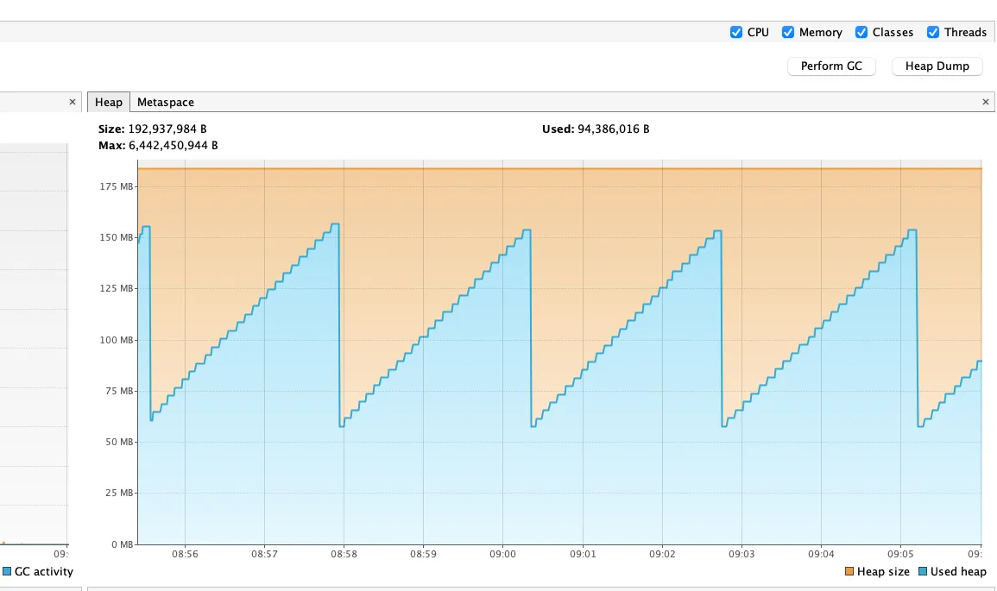Screen dimensions: 997x591
Task: Click the heap Size value text
Action: coord(167,129)
